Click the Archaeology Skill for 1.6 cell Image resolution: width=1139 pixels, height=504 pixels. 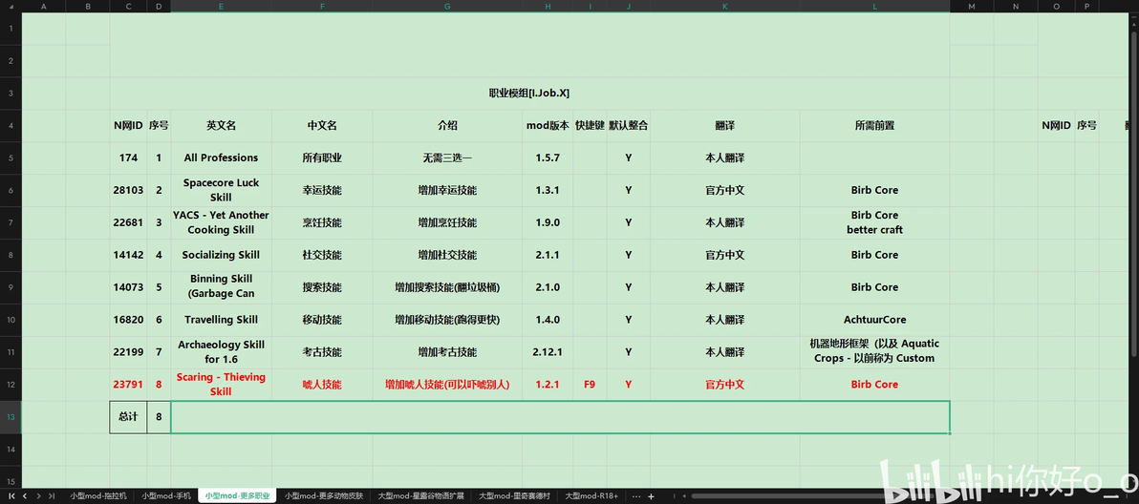coord(221,351)
